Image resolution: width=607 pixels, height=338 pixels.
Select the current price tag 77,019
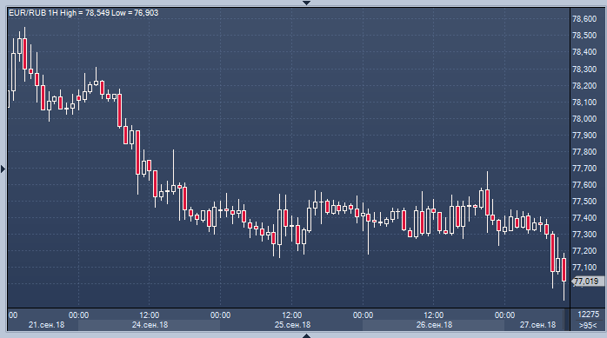588,282
